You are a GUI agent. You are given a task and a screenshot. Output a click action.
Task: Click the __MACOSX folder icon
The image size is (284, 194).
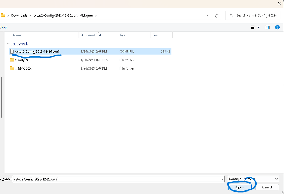click(12, 68)
